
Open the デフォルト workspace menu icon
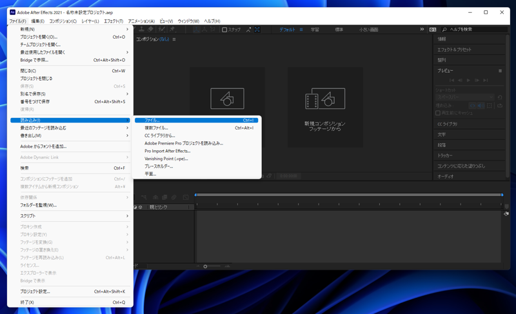coord(301,30)
